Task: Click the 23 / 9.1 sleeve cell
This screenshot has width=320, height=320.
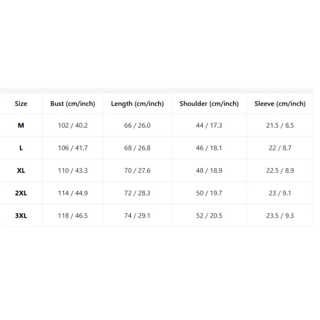Action: [280, 193]
